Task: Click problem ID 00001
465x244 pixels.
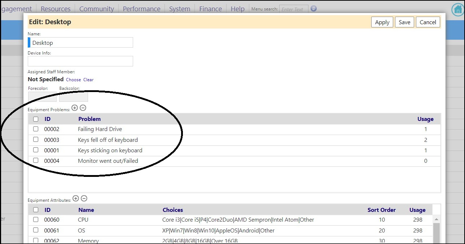Action: [x=52, y=151]
